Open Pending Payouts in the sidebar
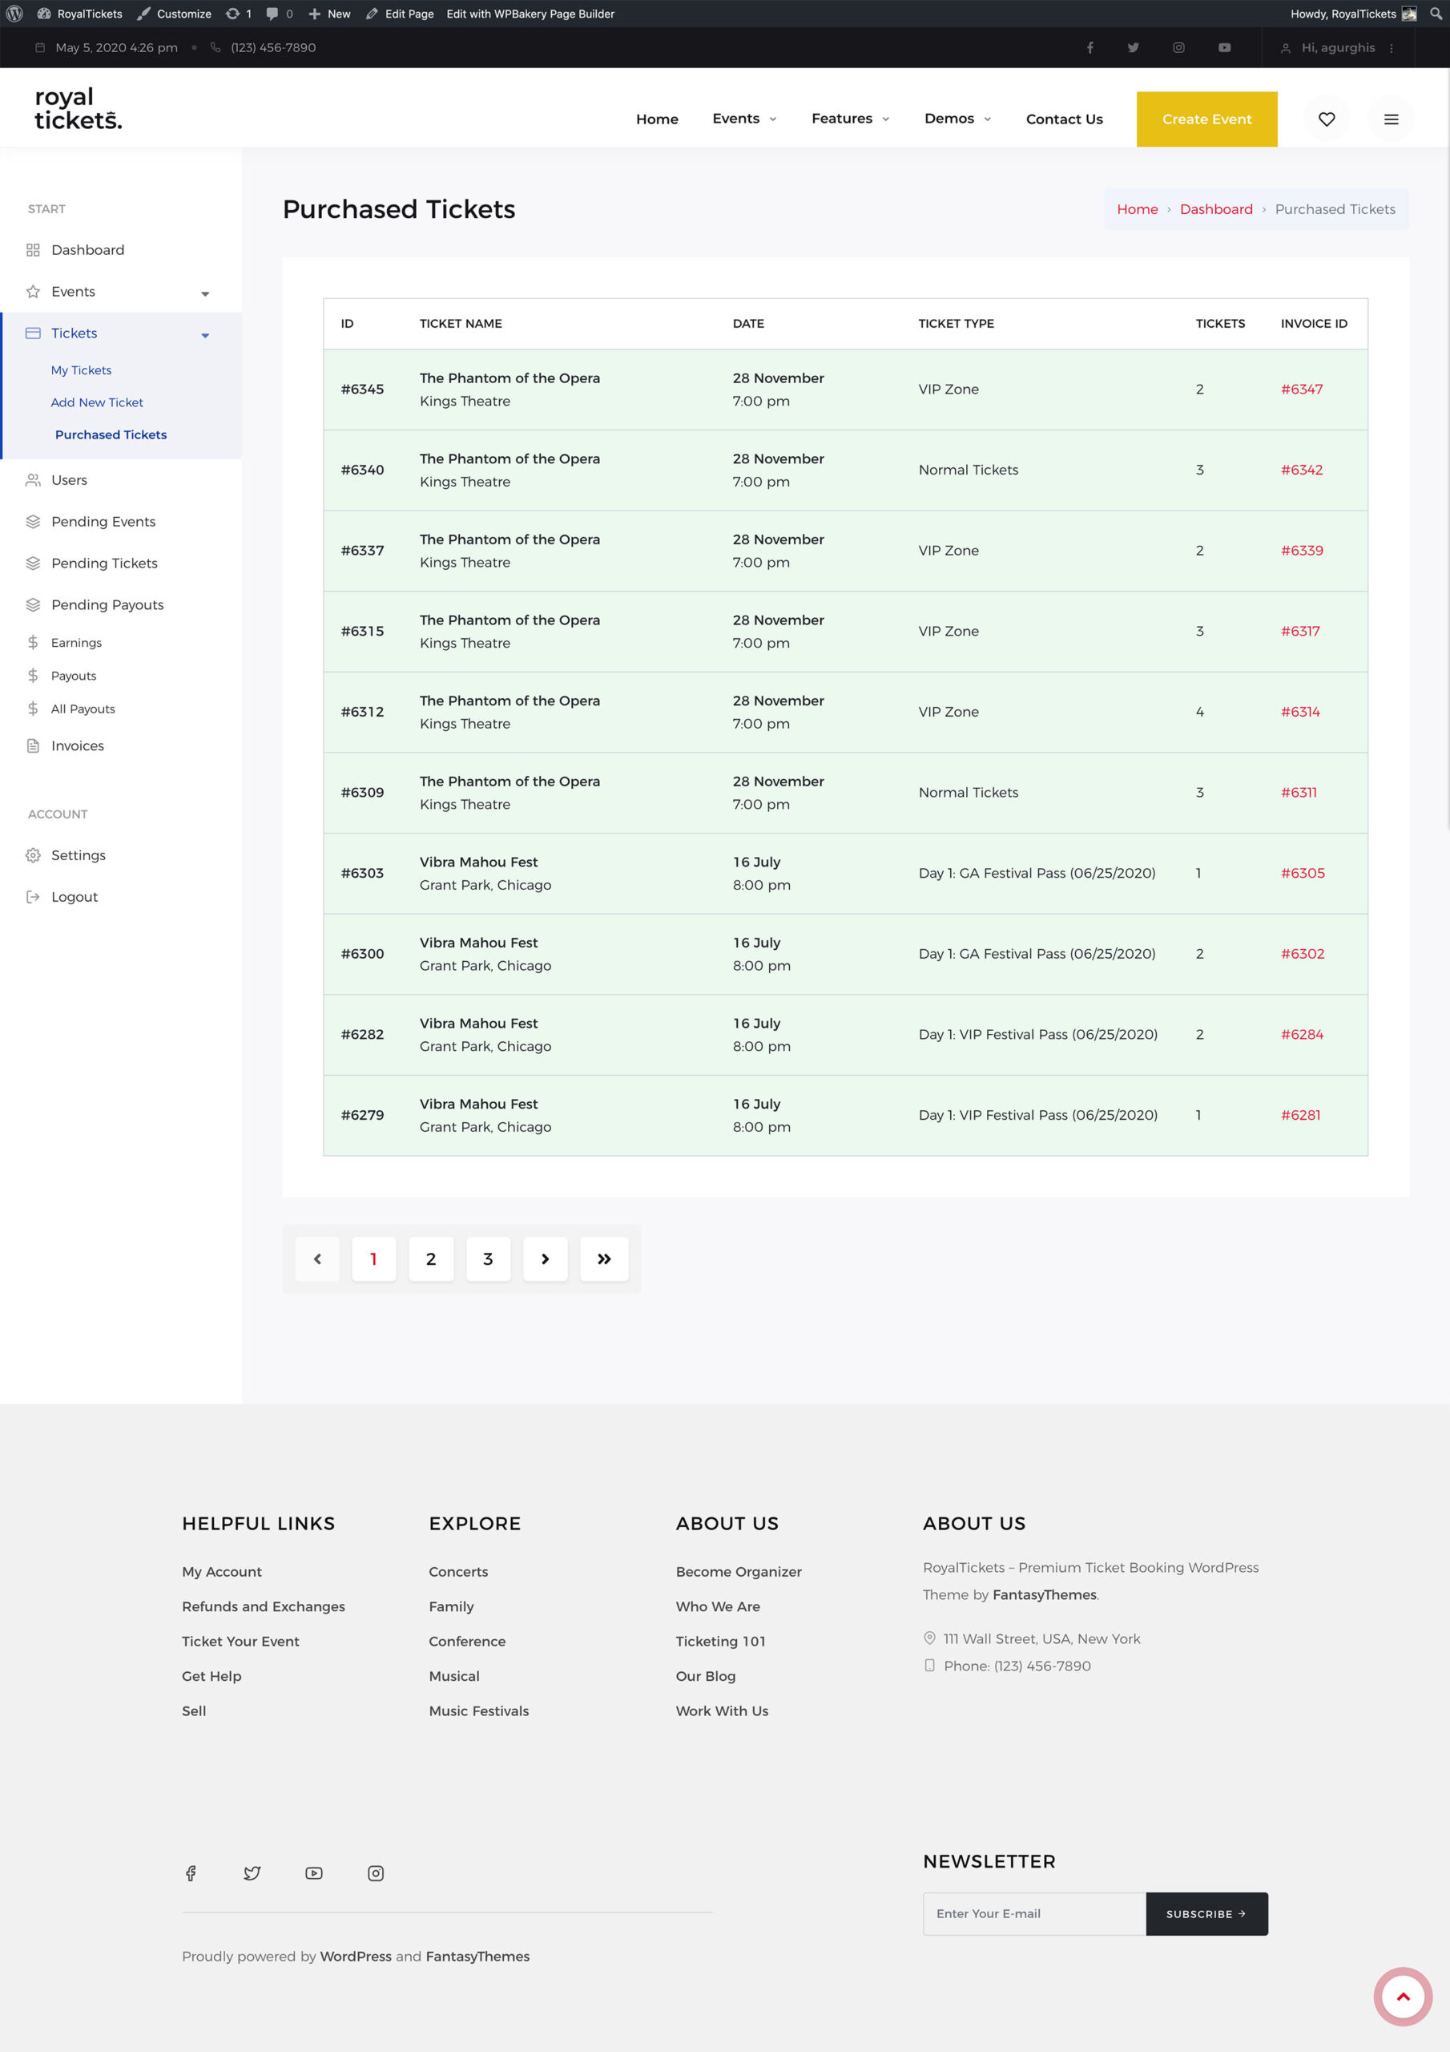1450x2052 pixels. (x=107, y=605)
